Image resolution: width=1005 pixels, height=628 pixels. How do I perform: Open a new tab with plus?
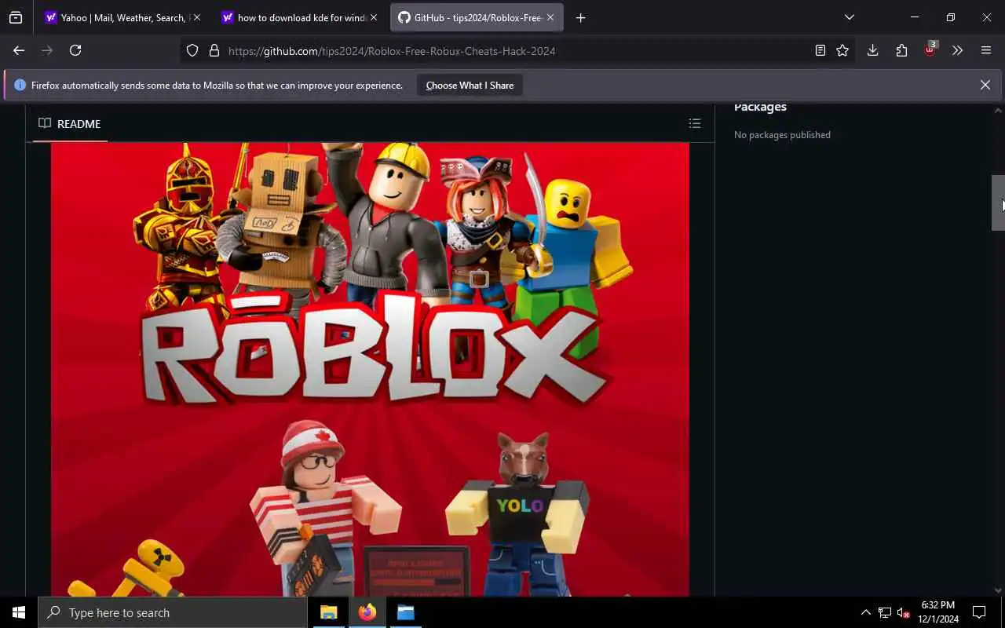pos(580,17)
